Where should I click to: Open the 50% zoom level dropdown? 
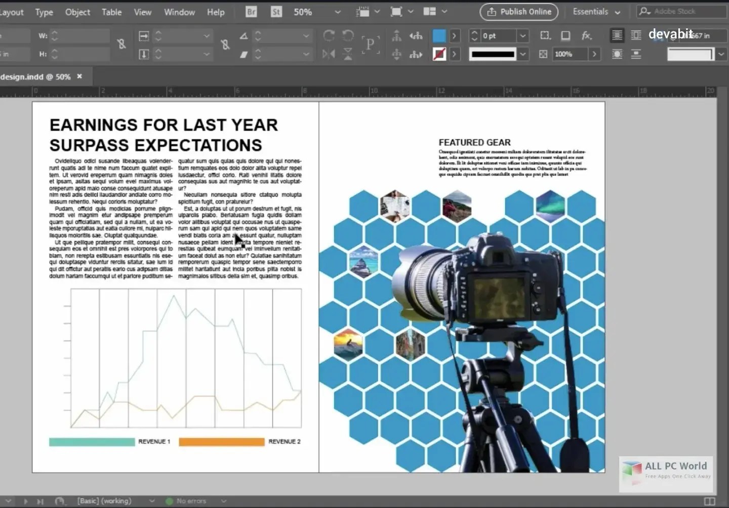(337, 12)
